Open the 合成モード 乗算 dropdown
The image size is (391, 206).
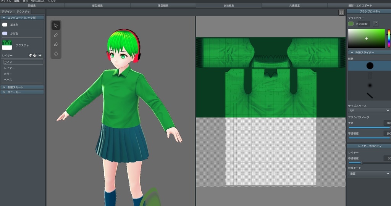[x=369, y=174]
